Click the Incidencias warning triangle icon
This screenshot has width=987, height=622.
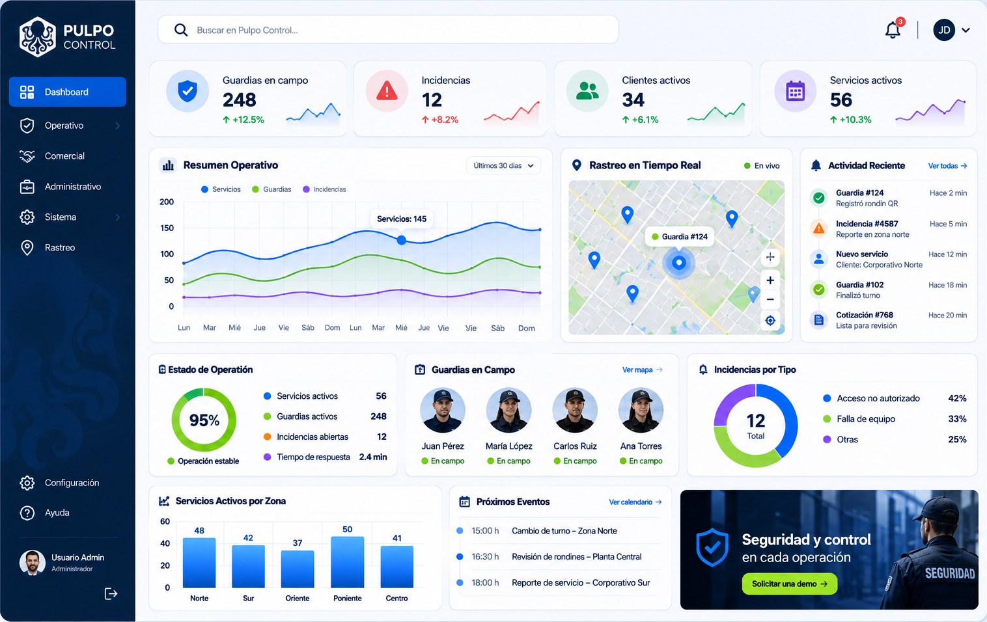tap(387, 91)
